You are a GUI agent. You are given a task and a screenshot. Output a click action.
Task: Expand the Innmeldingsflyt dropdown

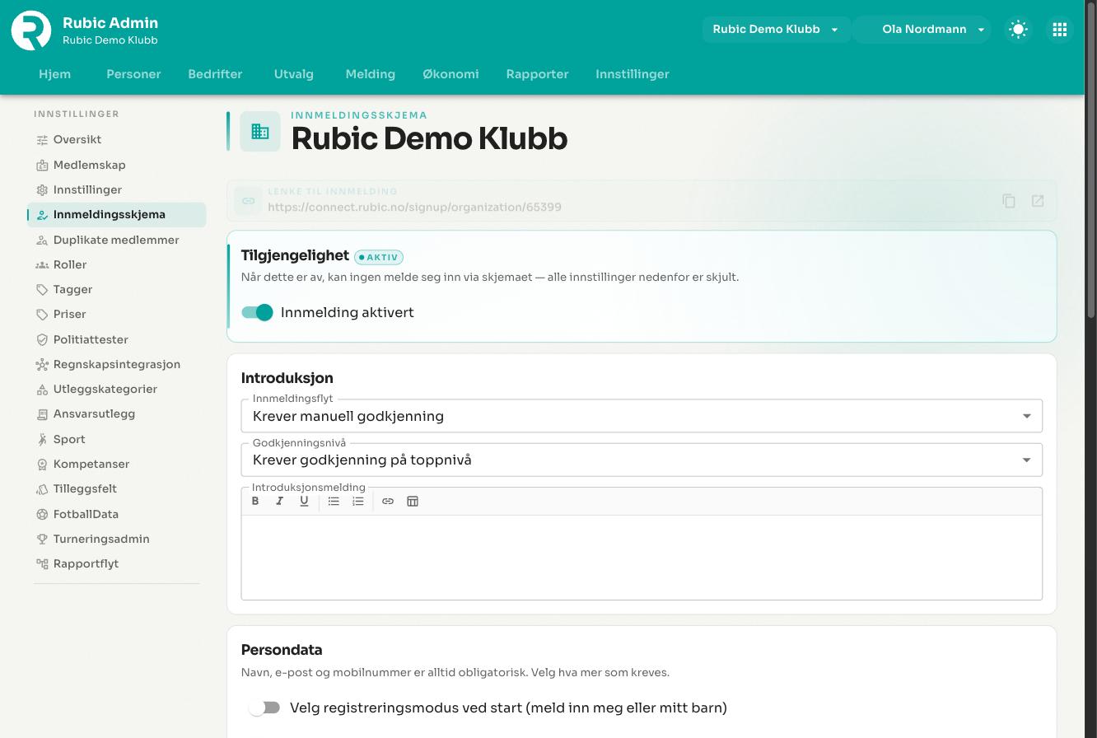[642, 416]
